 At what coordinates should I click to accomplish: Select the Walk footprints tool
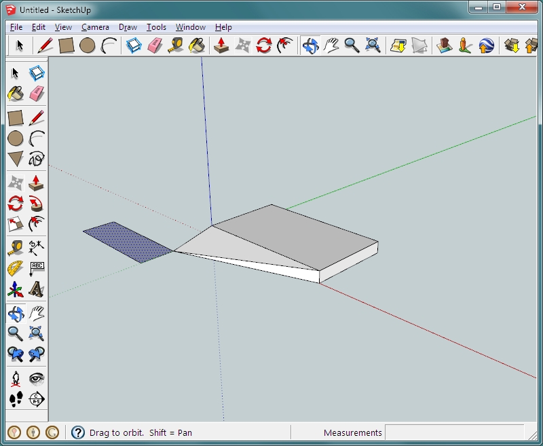15,399
